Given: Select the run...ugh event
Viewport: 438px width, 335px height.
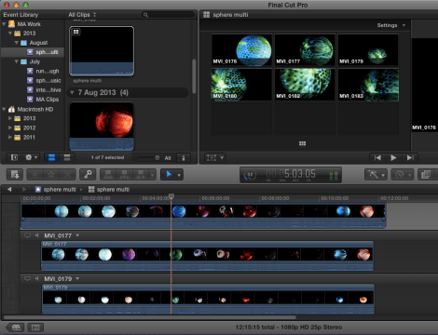Looking at the screenshot, I should (x=33, y=71).
